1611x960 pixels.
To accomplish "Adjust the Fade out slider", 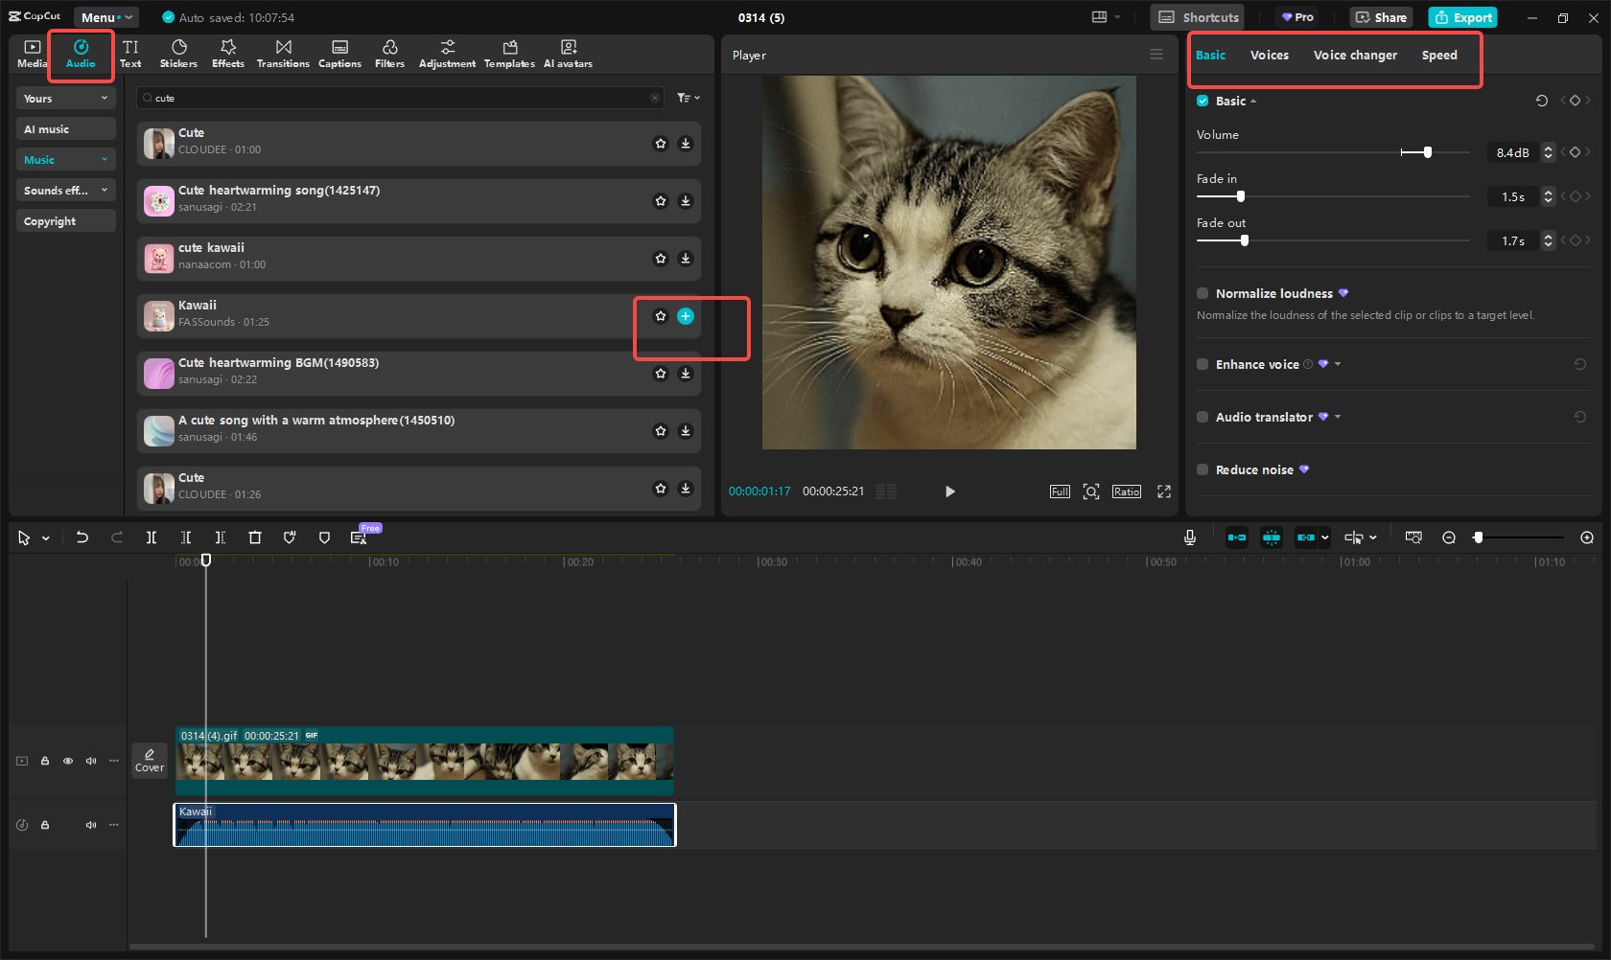I will (x=1244, y=240).
